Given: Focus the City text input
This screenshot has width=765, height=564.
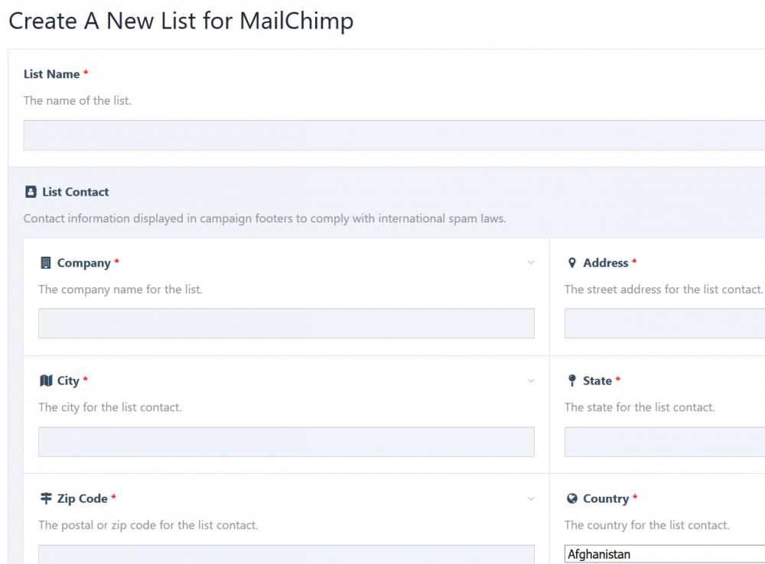Looking at the screenshot, I should tap(286, 442).
